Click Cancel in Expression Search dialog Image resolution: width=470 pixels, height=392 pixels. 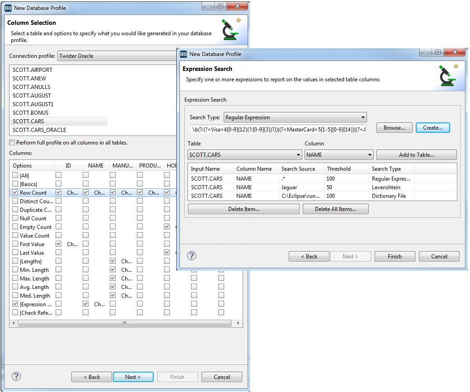pos(439,257)
